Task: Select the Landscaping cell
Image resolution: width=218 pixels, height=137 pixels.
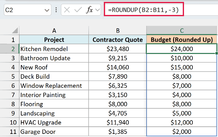Action: pyautogui.click(x=54, y=113)
